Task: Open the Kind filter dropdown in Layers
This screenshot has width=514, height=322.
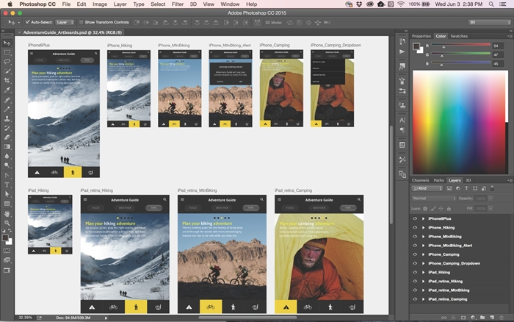Action: [427, 188]
